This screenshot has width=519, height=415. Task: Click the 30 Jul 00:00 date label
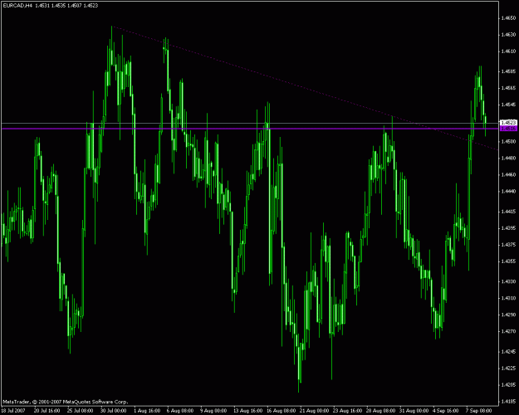[x=114, y=411]
